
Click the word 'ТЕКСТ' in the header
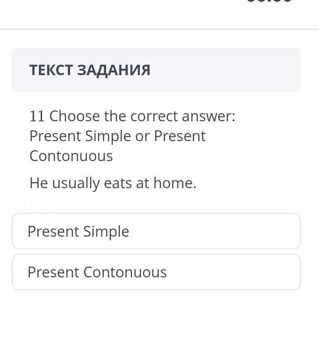[51, 70]
